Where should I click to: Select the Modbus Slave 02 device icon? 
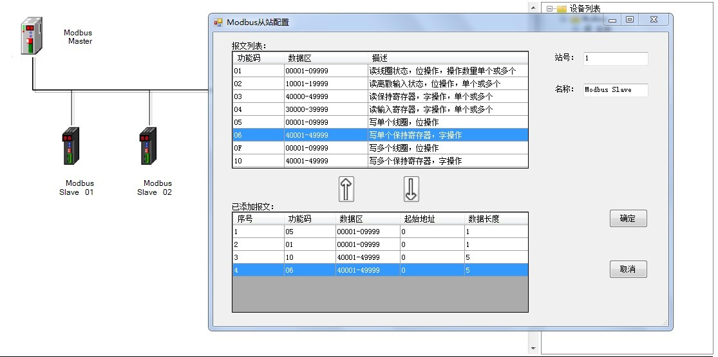click(x=149, y=149)
